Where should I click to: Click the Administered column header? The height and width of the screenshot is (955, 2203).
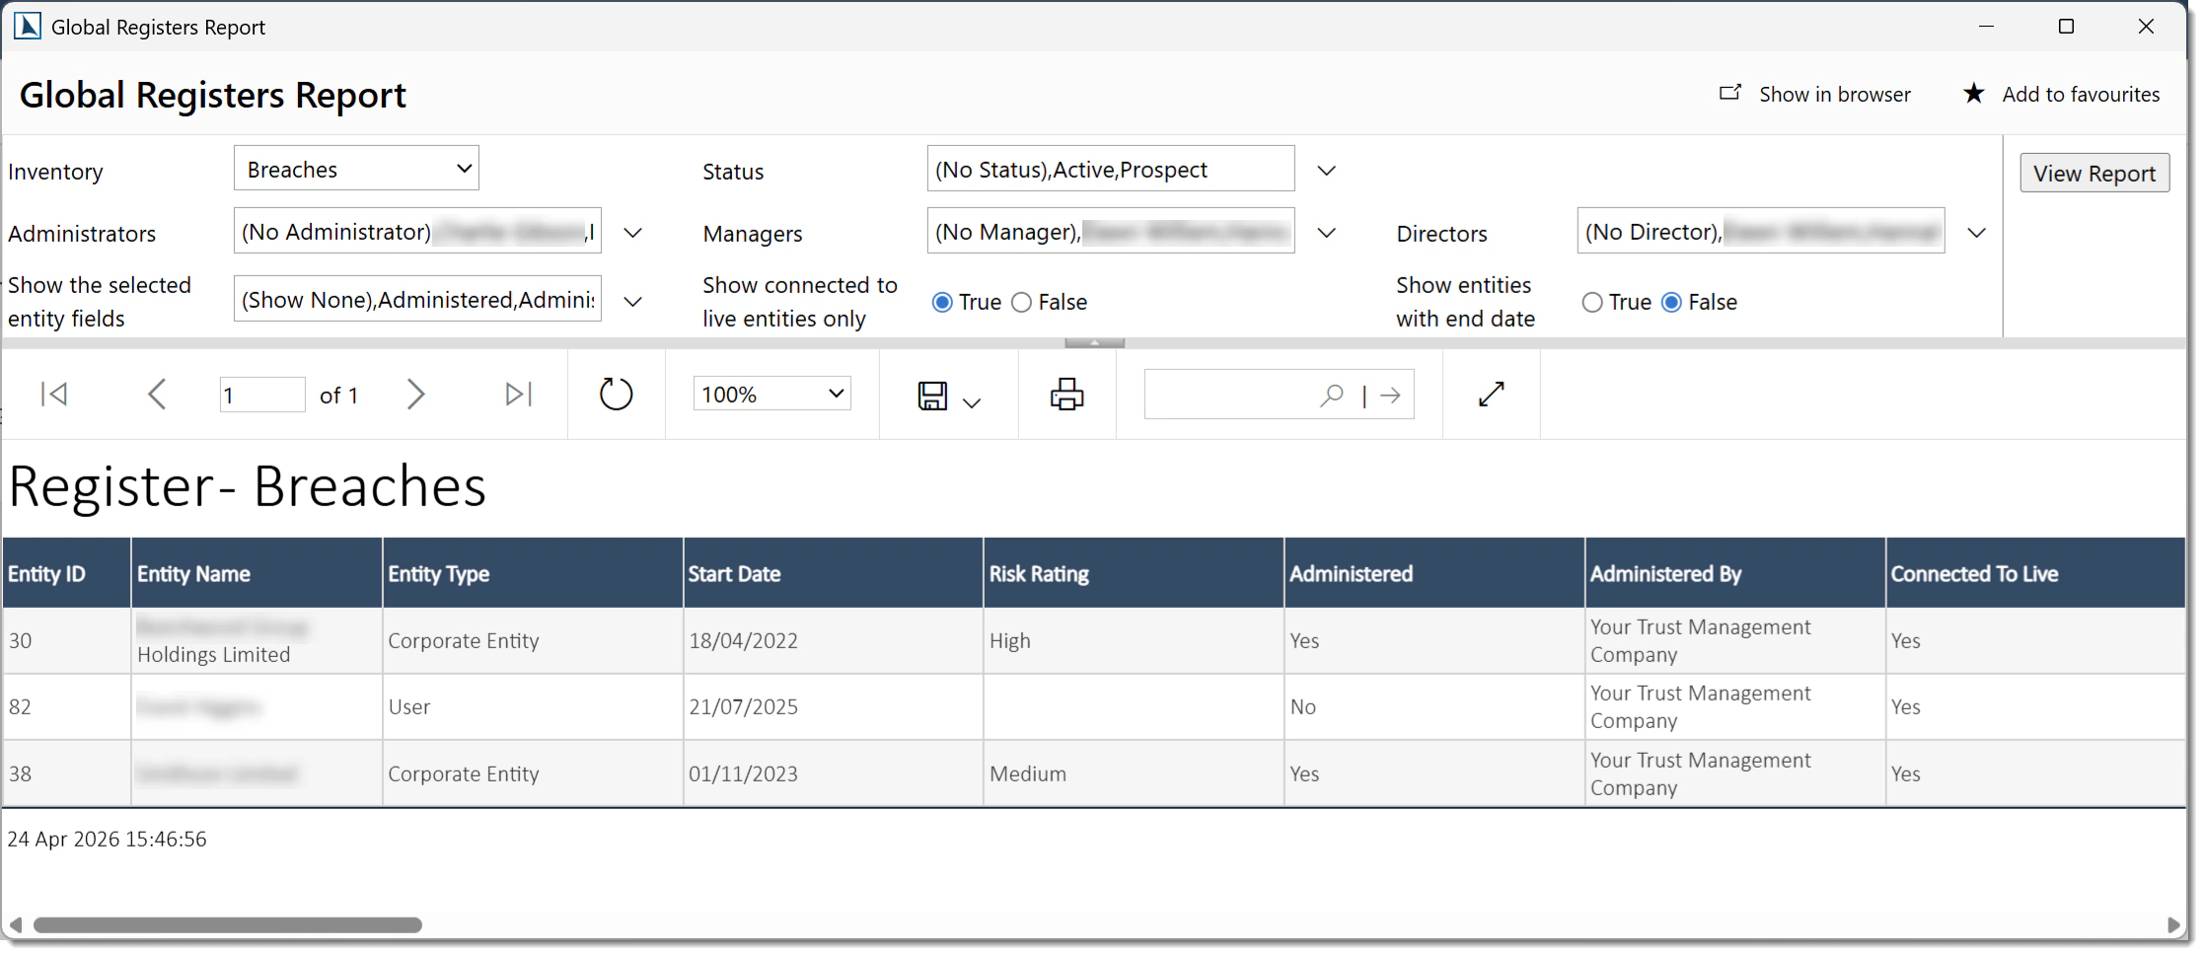(x=1434, y=573)
